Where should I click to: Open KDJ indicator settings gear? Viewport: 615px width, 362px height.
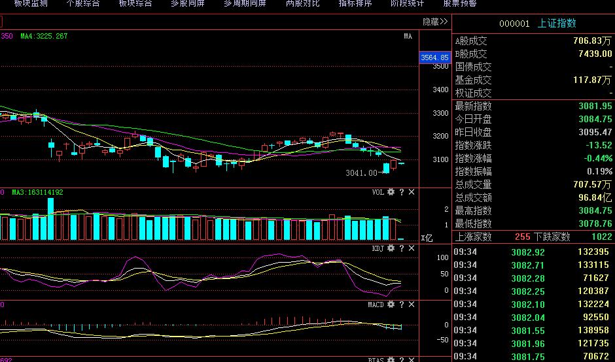(391, 248)
